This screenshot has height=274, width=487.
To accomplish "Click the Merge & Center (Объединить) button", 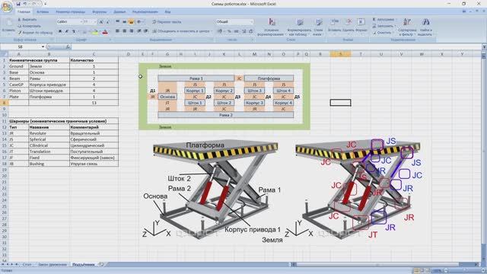I will pos(181,31).
